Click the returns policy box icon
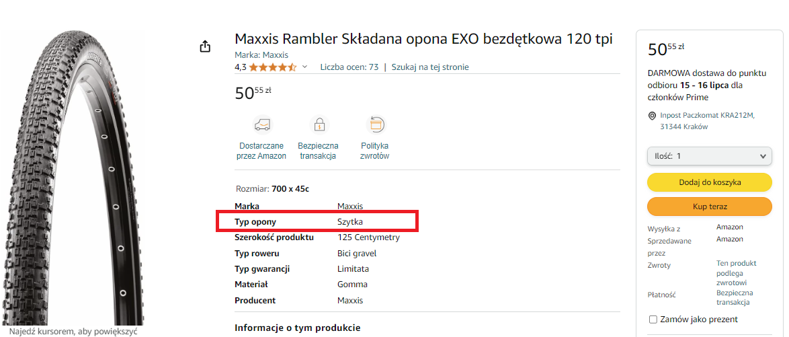Image resolution: width=789 pixels, height=337 pixels. click(x=375, y=124)
